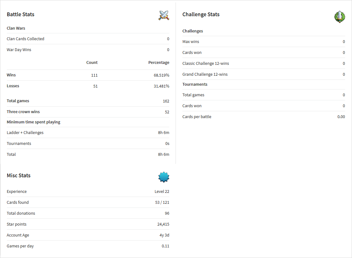352x258 pixels.
Task: Click the Classic Challenge 12-wins row
Action: coord(264,64)
